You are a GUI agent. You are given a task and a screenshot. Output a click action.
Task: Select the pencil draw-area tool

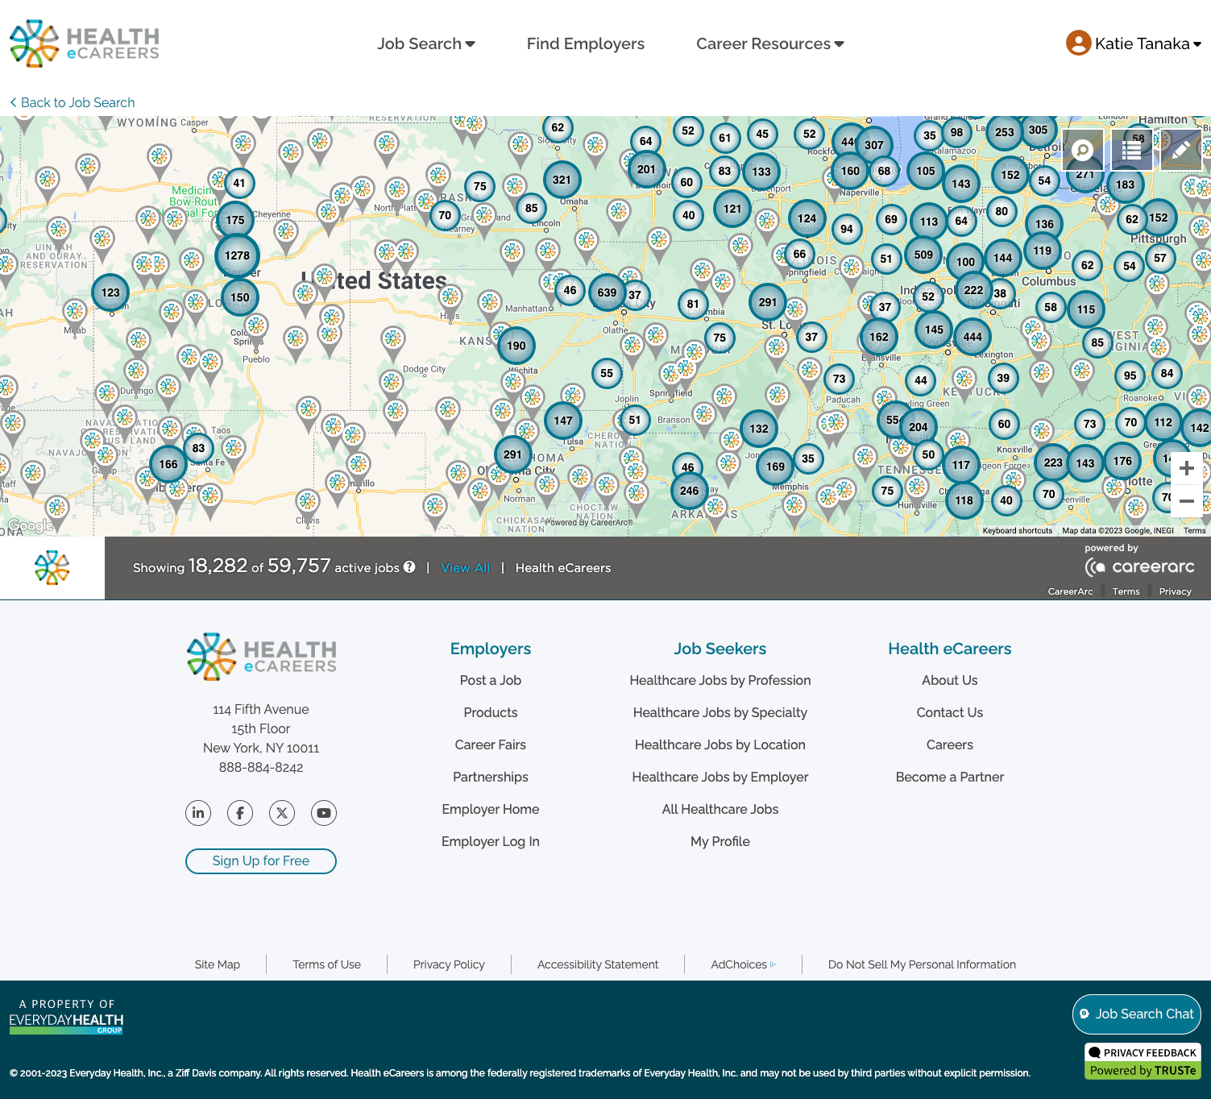click(1181, 150)
